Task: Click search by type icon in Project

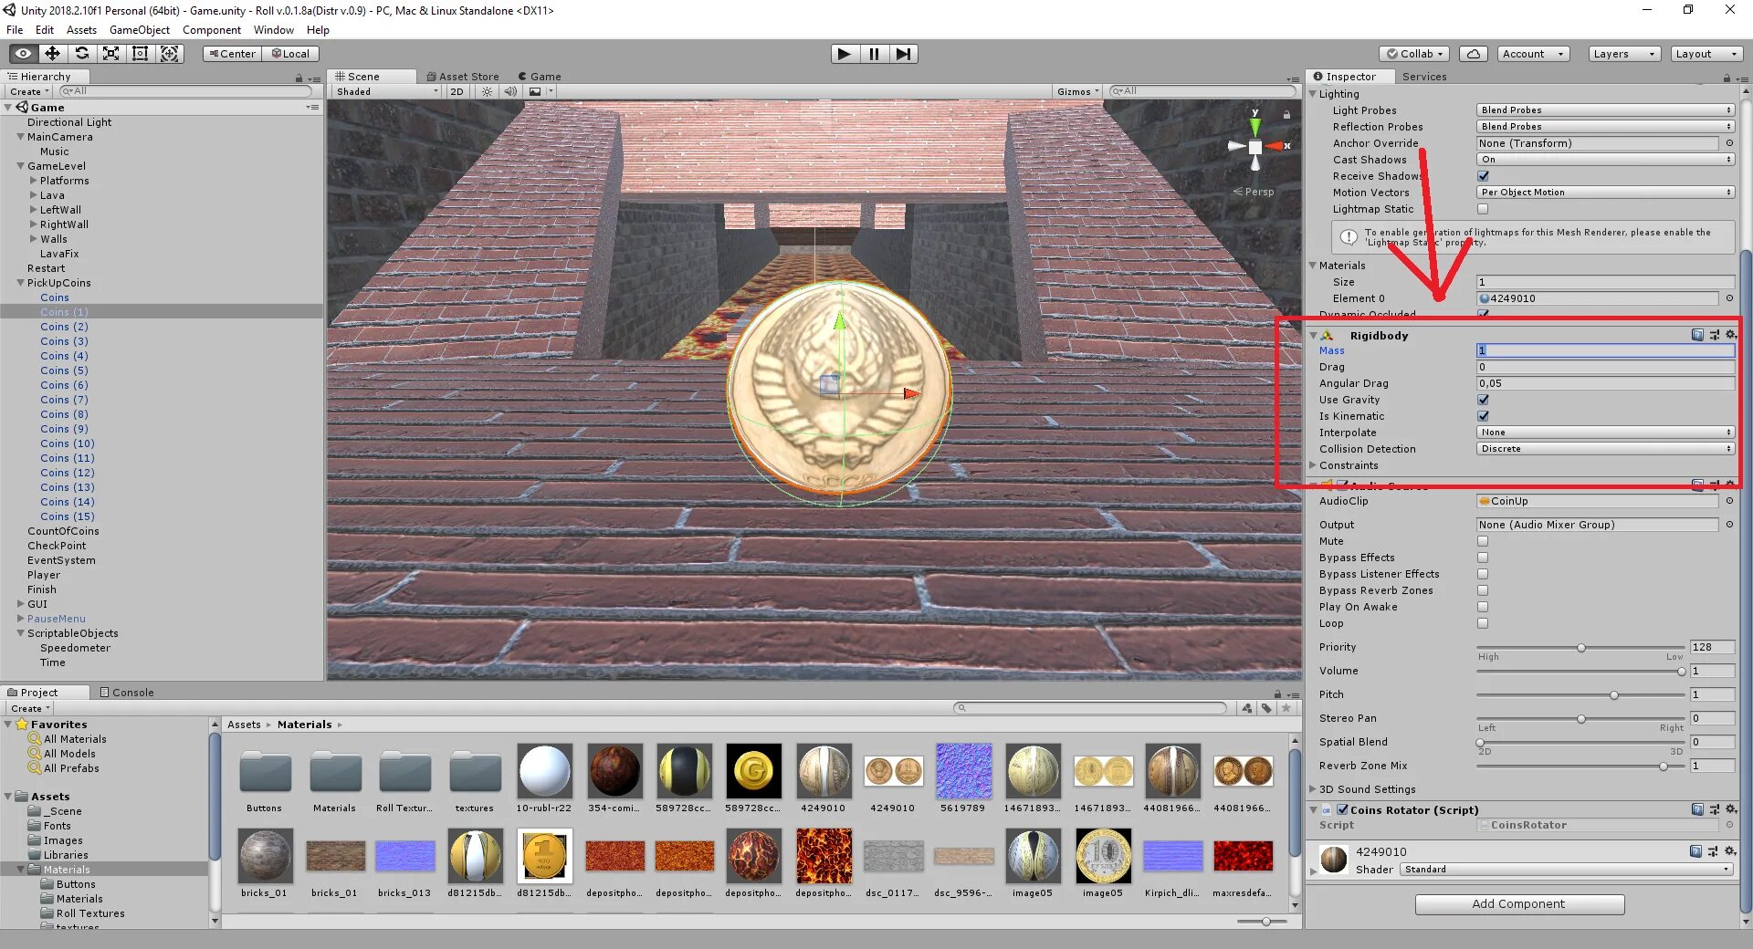Action: (1247, 708)
